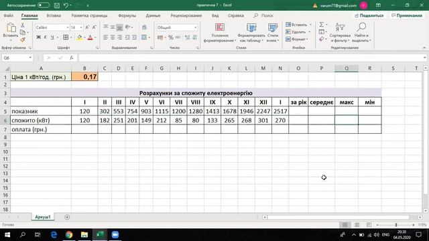Click the Wrap Text icon
The width and height of the screenshot is (429, 241).
(144, 27)
